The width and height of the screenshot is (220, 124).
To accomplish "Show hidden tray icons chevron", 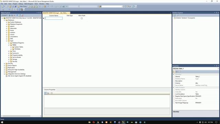I will [197, 122].
